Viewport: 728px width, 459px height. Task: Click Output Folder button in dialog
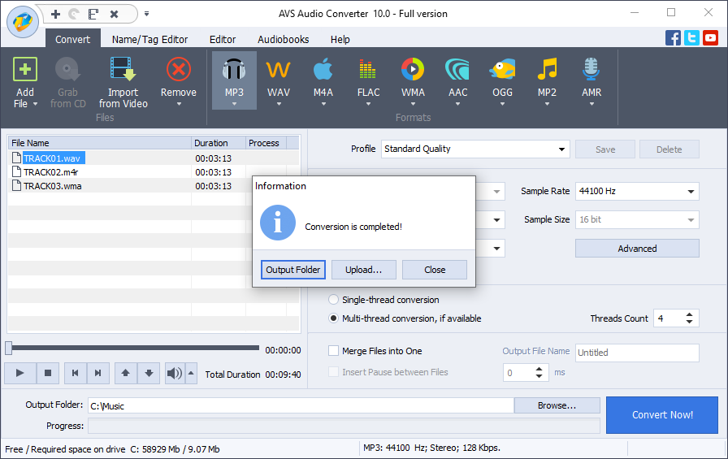293,270
